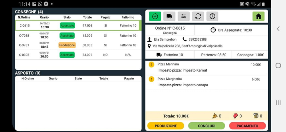Tap the Pizza Marinara item row

click(206, 68)
